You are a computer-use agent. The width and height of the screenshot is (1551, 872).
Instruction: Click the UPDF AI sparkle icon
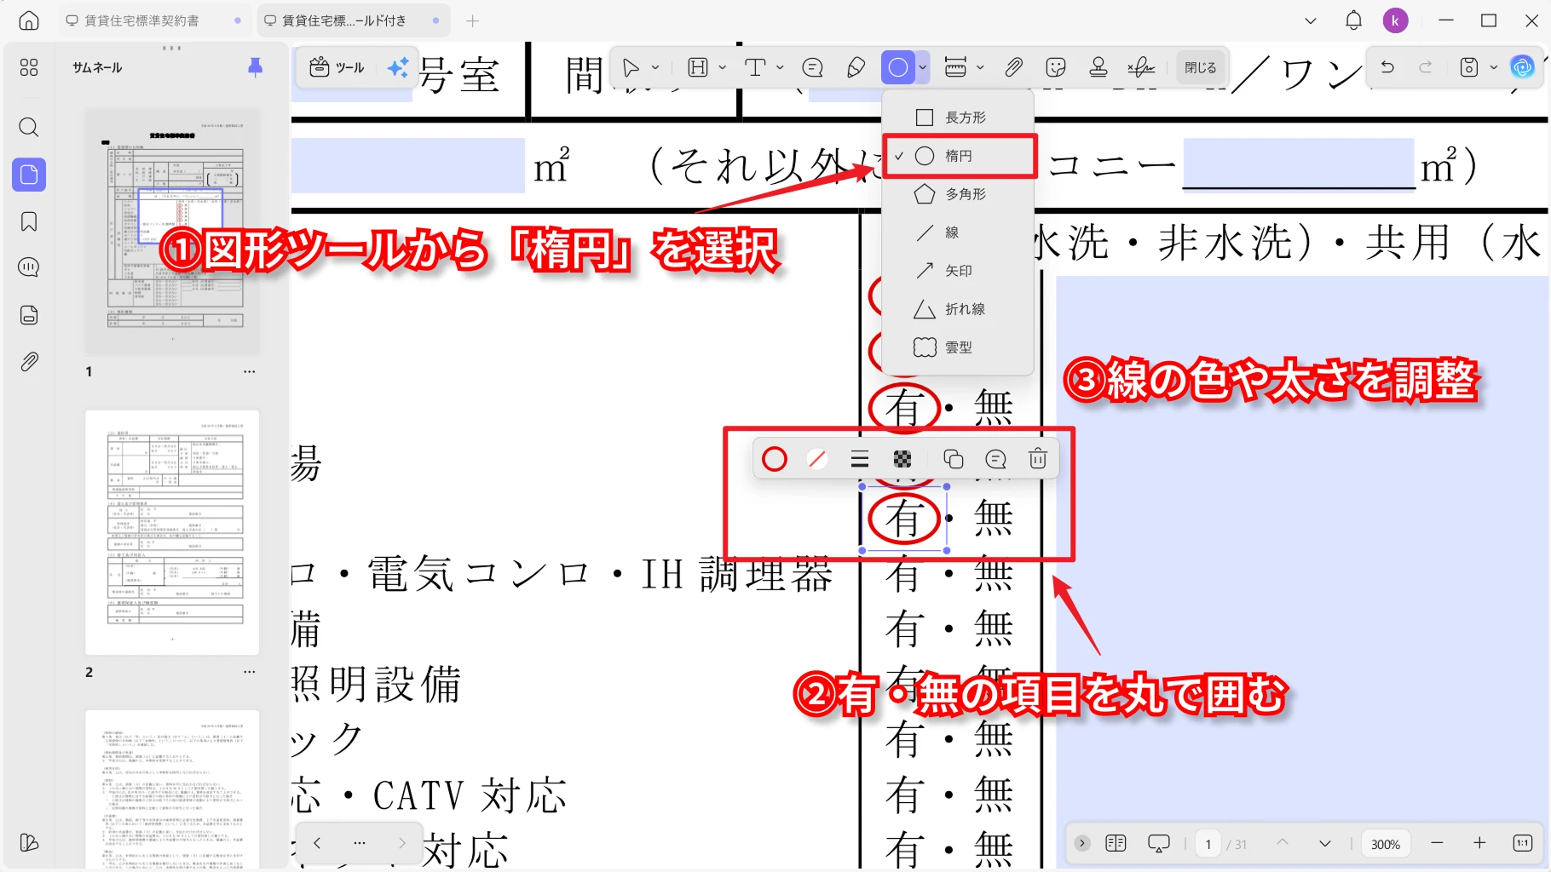pyautogui.click(x=397, y=67)
